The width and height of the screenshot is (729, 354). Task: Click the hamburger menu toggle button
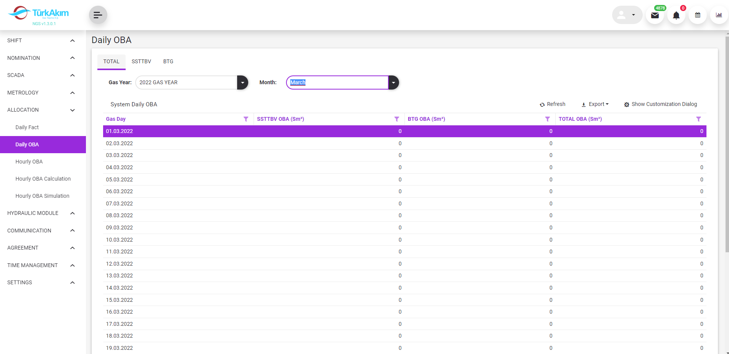click(x=98, y=15)
